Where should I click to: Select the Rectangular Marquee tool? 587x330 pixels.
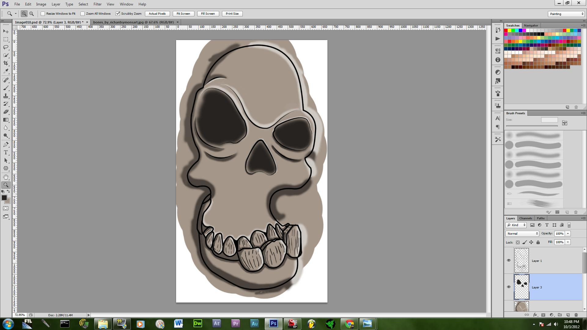[x=6, y=39]
